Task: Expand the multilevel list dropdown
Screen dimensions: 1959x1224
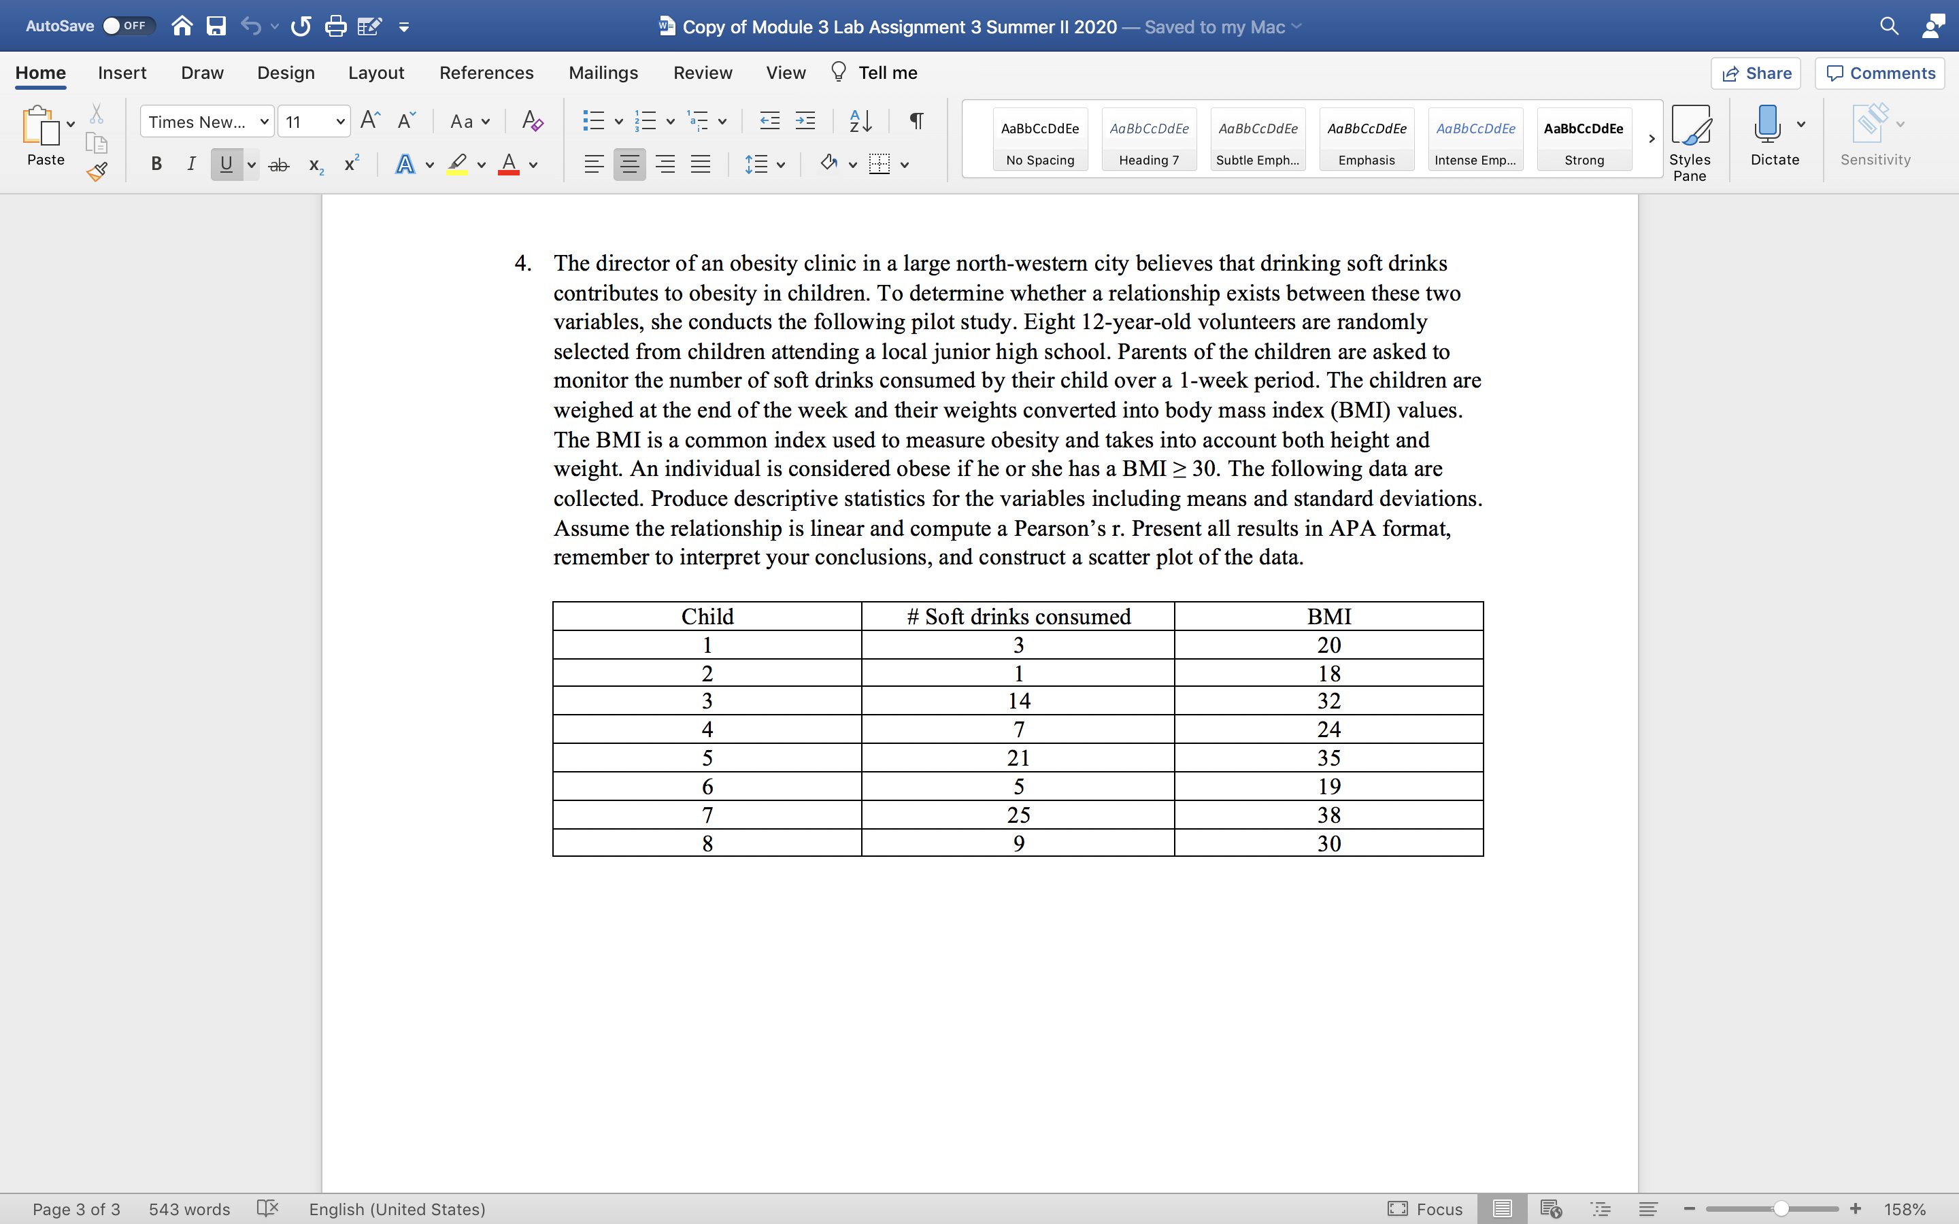Action: pos(722,122)
